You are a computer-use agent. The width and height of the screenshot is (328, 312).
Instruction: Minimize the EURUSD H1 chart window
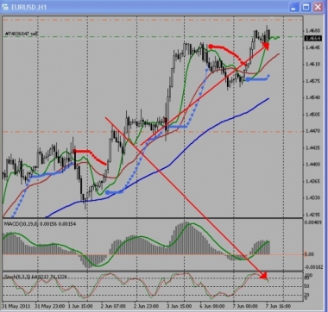tap(293, 8)
